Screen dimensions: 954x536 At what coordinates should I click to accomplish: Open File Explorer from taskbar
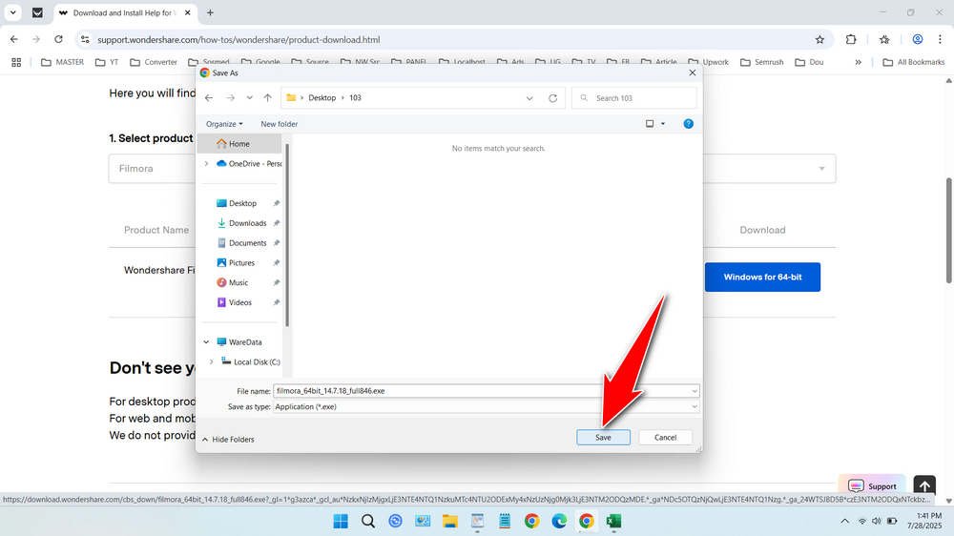tap(449, 522)
